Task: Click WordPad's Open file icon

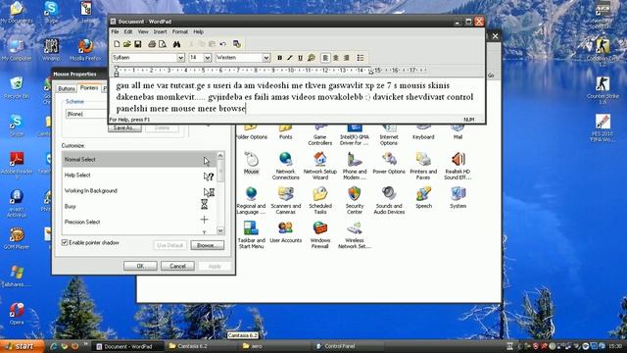Action: pos(127,44)
